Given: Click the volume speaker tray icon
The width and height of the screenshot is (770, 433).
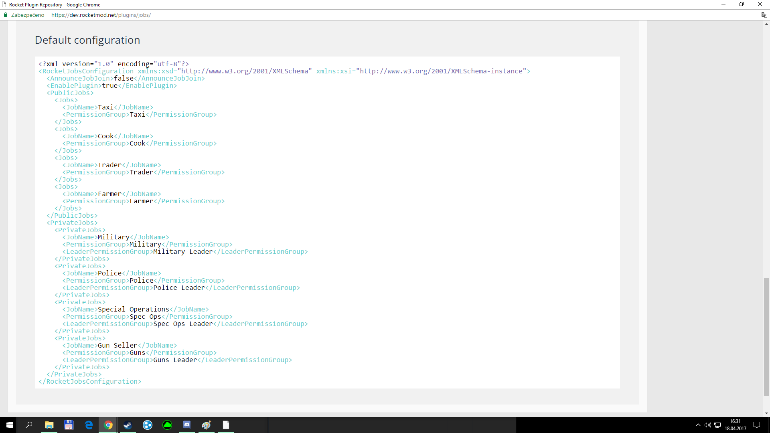Looking at the screenshot, I should click(x=707, y=425).
